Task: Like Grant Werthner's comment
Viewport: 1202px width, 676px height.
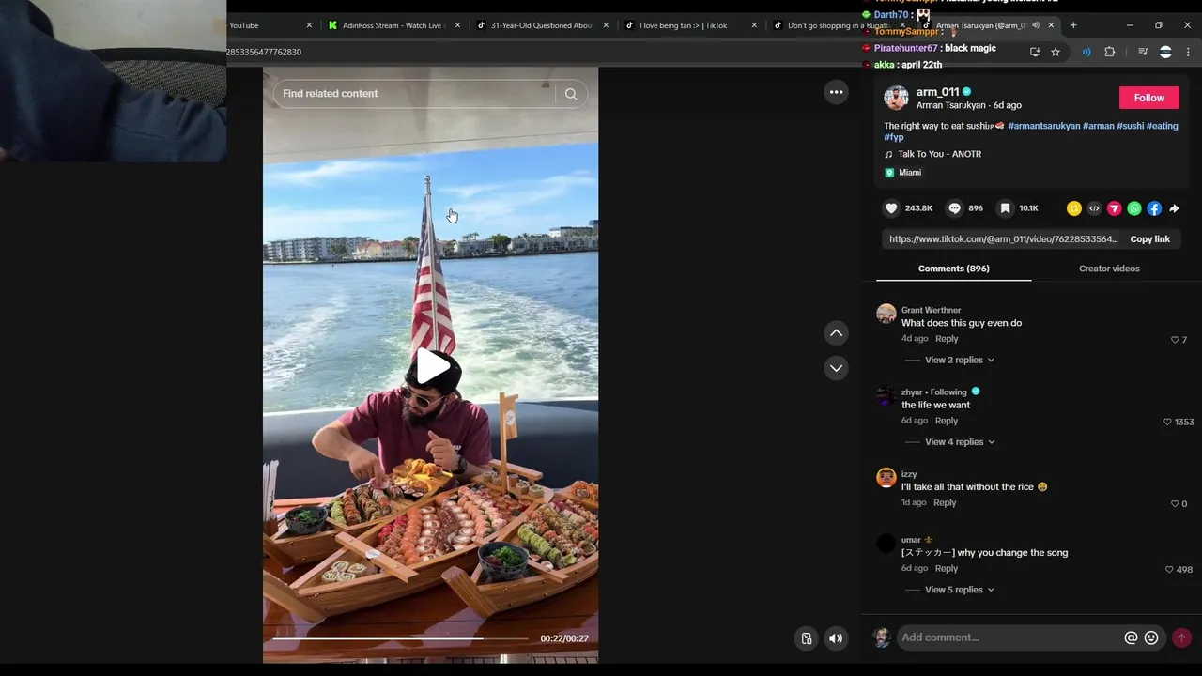Action: (x=1175, y=340)
